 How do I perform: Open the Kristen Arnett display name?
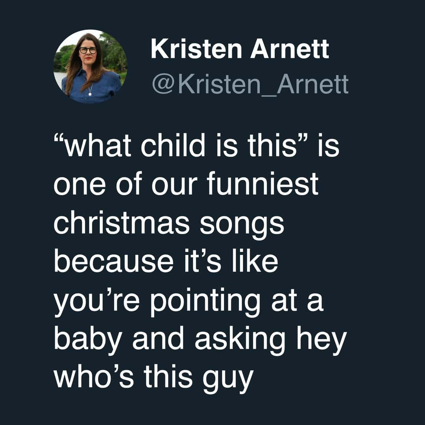pyautogui.click(x=239, y=50)
